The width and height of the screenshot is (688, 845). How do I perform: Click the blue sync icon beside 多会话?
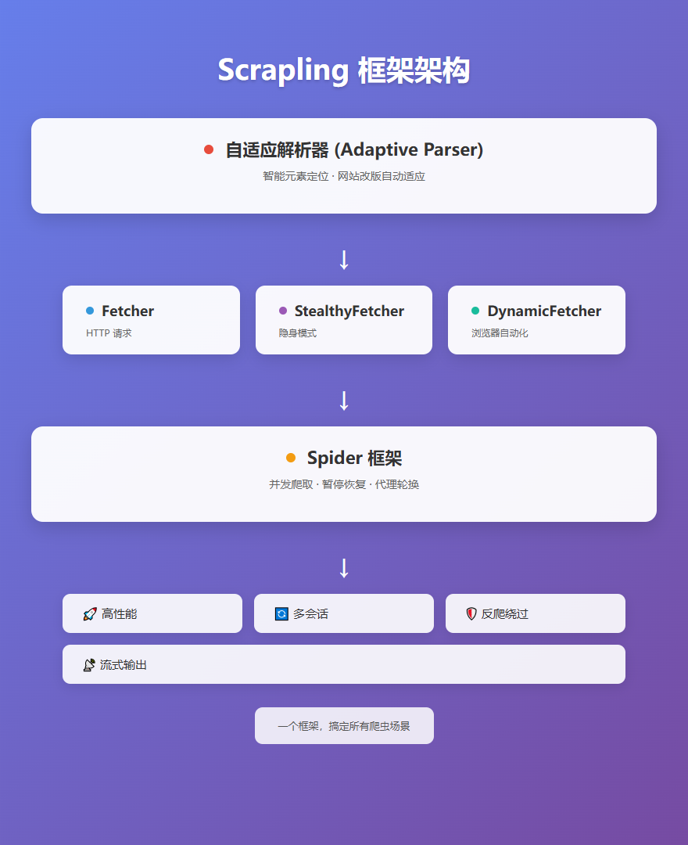click(x=281, y=614)
